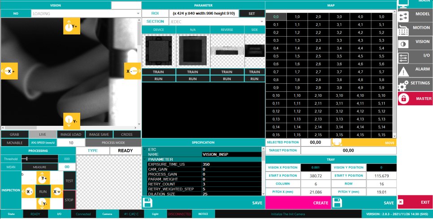Screen dimensions: 433x219
Task: Expand the JEDEC section dropdown
Action: point(217,21)
